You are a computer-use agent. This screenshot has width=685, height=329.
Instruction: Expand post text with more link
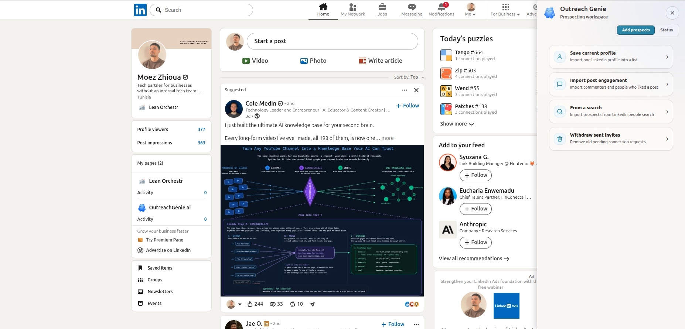pos(388,138)
